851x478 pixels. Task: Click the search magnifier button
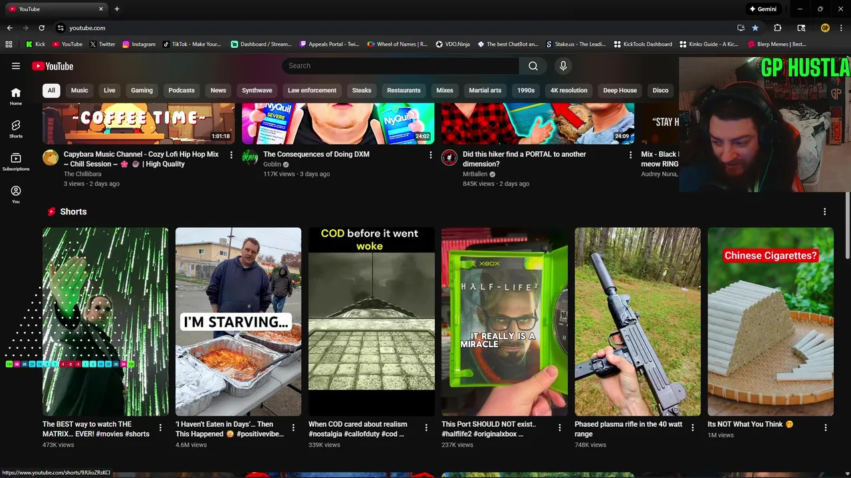533,66
